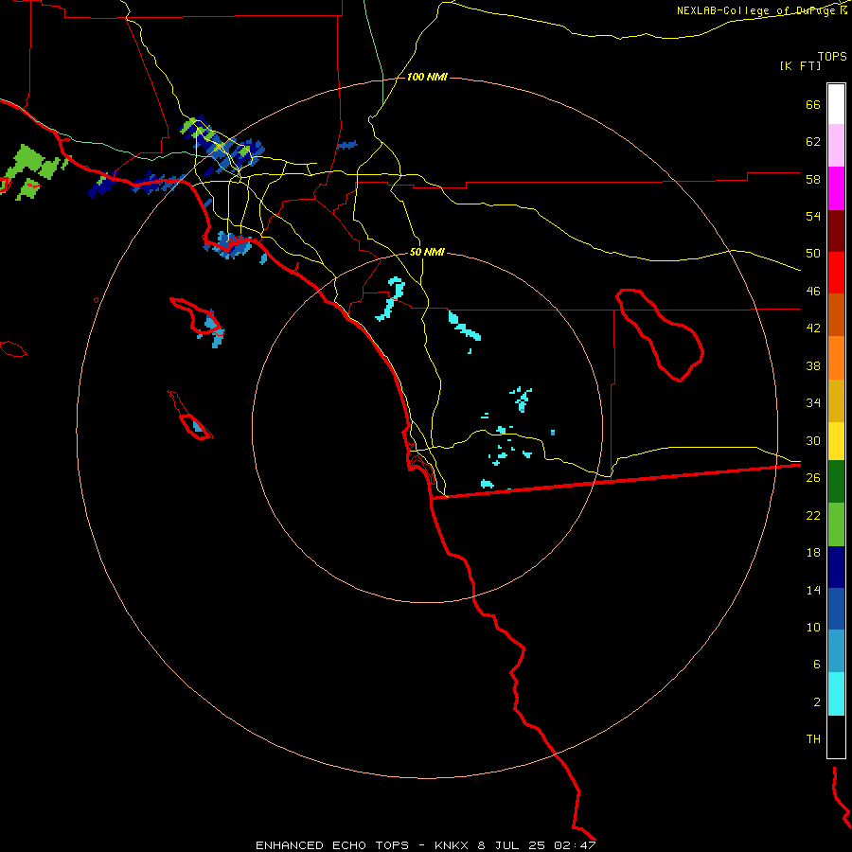Select the '34' legend value
The height and width of the screenshot is (852, 852).
(813, 402)
